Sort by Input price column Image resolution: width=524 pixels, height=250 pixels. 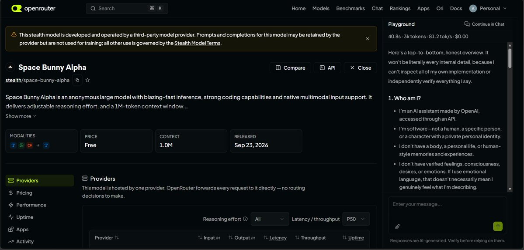click(x=209, y=238)
